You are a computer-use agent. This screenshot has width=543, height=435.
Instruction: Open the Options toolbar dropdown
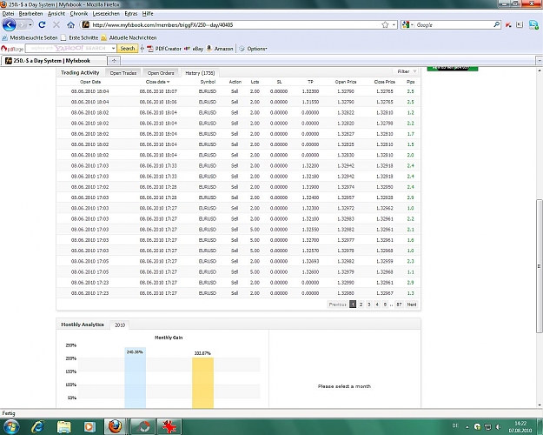253,49
